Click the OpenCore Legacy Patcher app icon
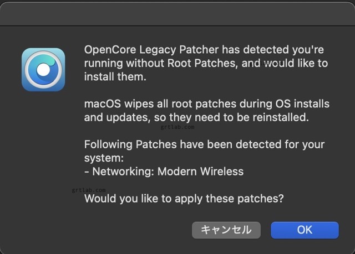This screenshot has height=254, width=355. coord(43,69)
